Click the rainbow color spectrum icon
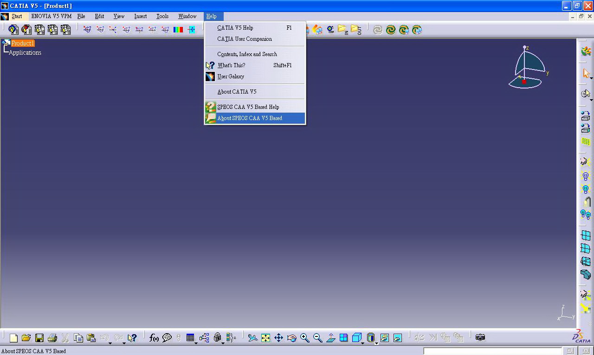Screen dimensions: 594x355 point(178,30)
